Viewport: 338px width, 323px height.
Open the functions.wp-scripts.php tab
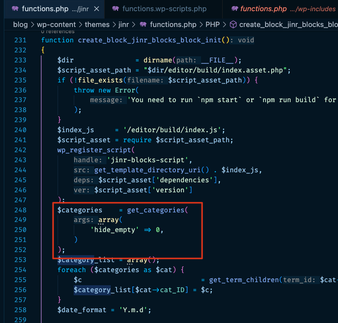pyautogui.click(x=164, y=9)
